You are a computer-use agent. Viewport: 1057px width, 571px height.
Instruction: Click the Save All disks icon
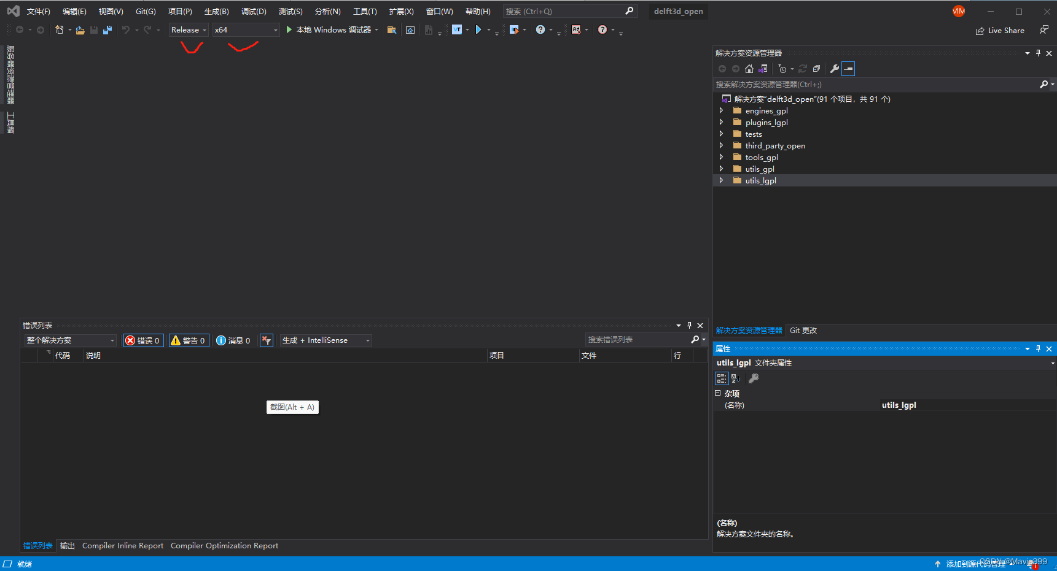pyautogui.click(x=107, y=30)
